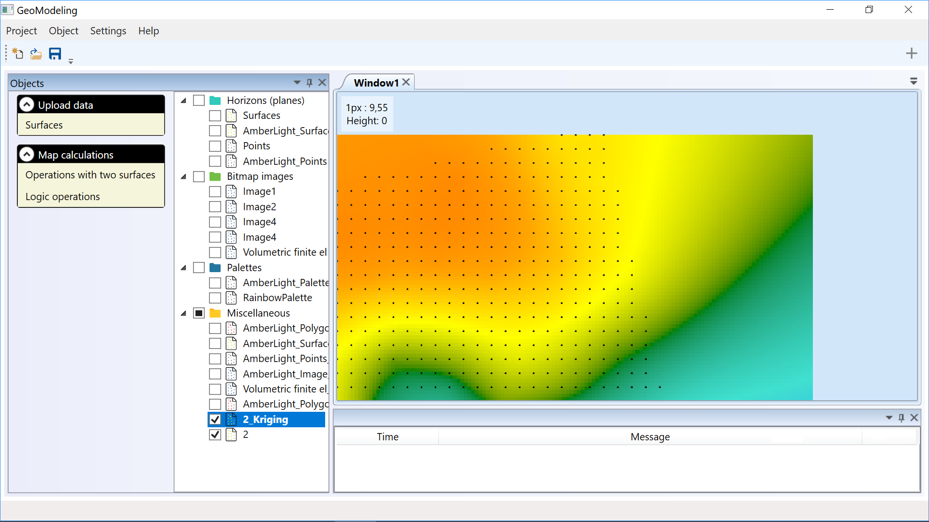Click the AmberLight_Image file icon
The height and width of the screenshot is (522, 929).
(x=231, y=374)
